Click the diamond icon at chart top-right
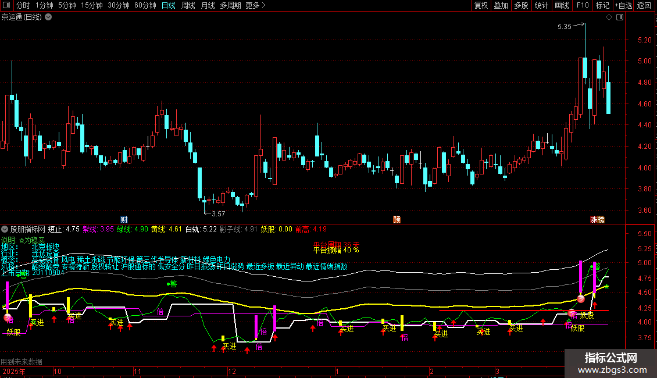 (x=608, y=18)
